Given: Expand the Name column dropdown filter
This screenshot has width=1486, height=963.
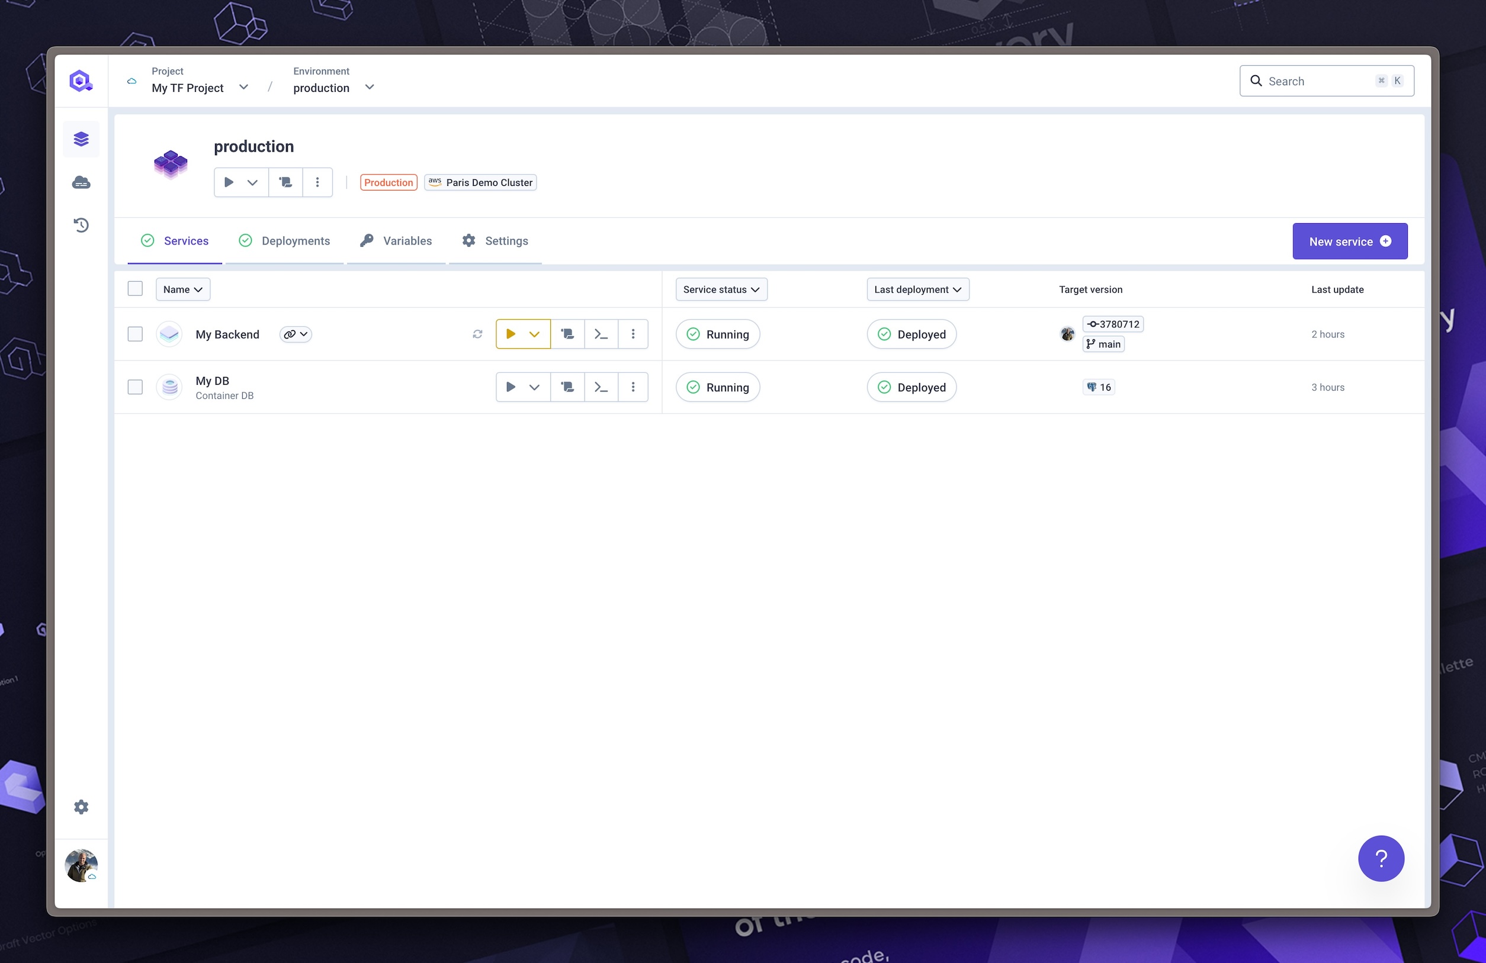Looking at the screenshot, I should [182, 289].
